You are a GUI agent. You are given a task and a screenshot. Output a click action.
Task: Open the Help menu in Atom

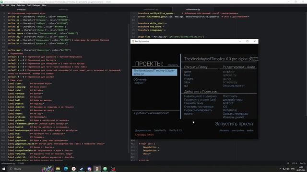point(44,5)
